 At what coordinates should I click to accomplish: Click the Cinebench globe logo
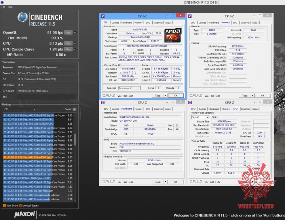pyautogui.click(x=23, y=17)
